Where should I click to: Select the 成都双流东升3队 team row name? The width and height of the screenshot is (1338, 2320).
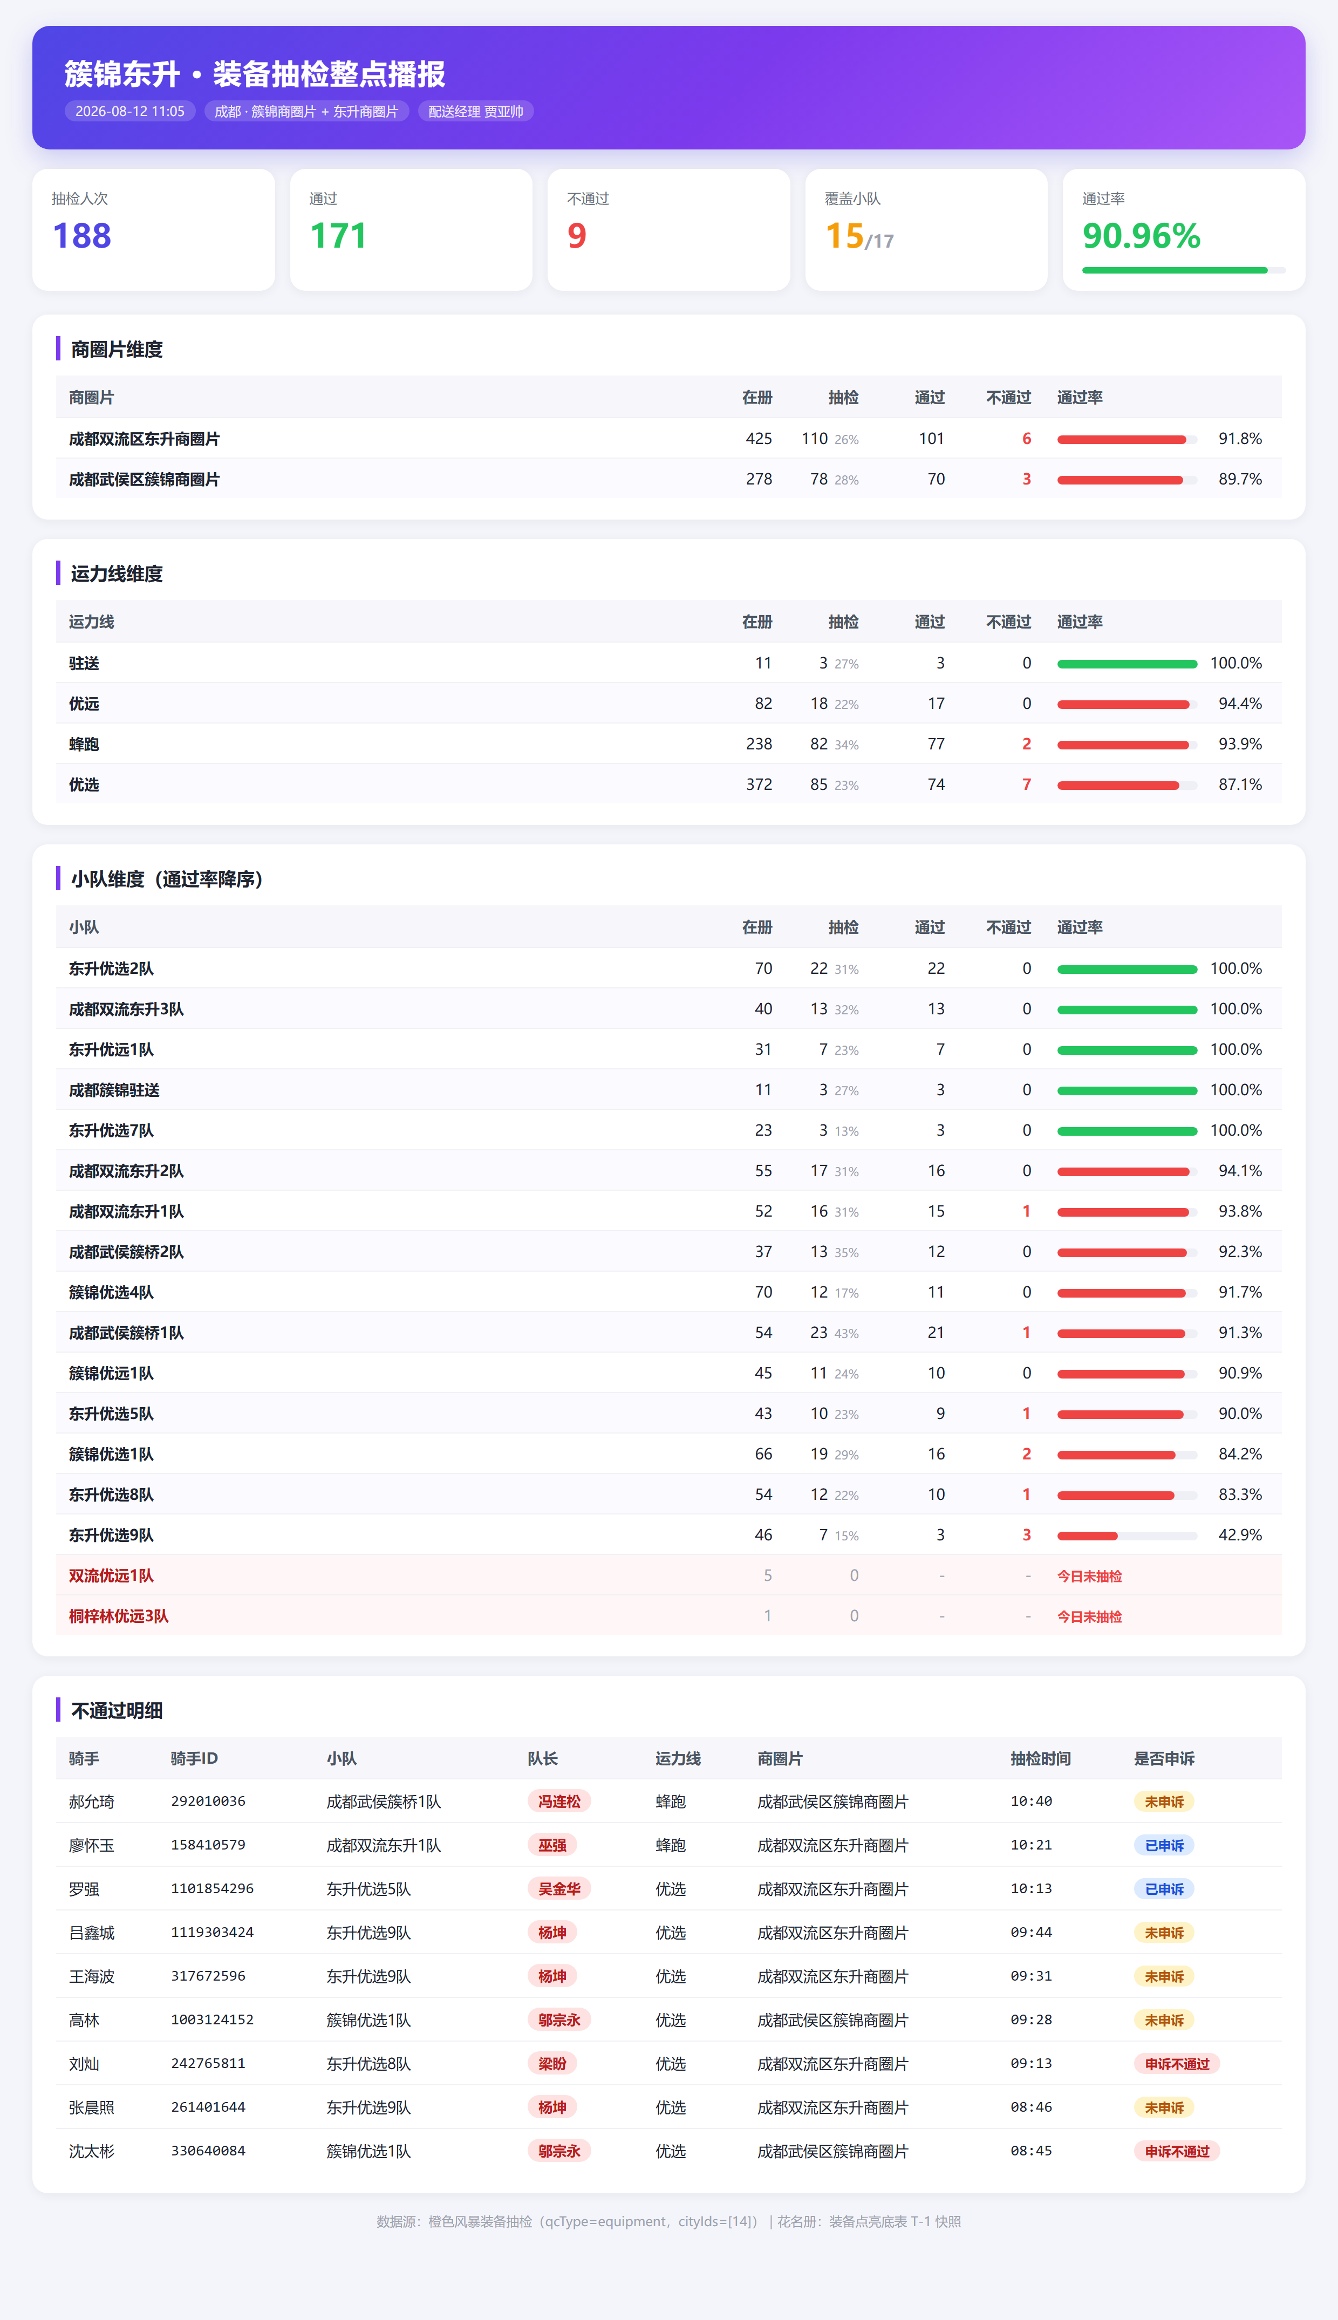point(126,1009)
